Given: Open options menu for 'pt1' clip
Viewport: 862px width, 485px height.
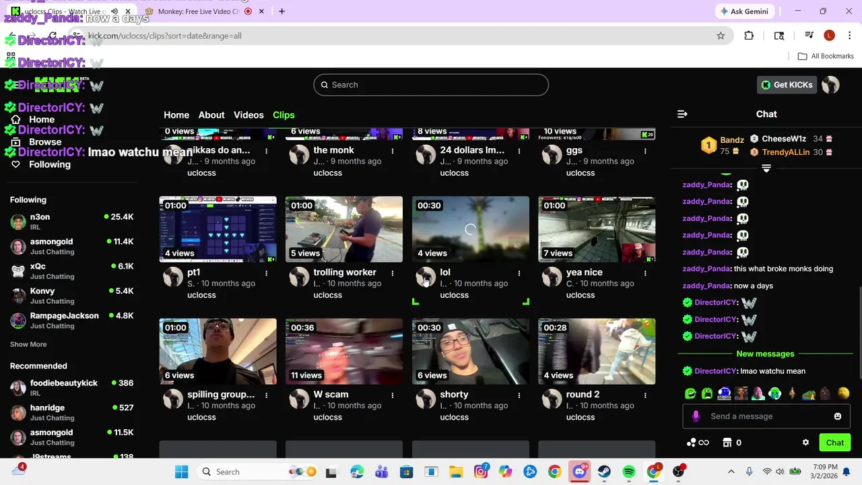Looking at the screenshot, I should (267, 273).
